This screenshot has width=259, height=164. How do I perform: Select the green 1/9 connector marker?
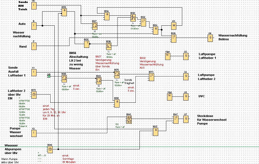49,76
